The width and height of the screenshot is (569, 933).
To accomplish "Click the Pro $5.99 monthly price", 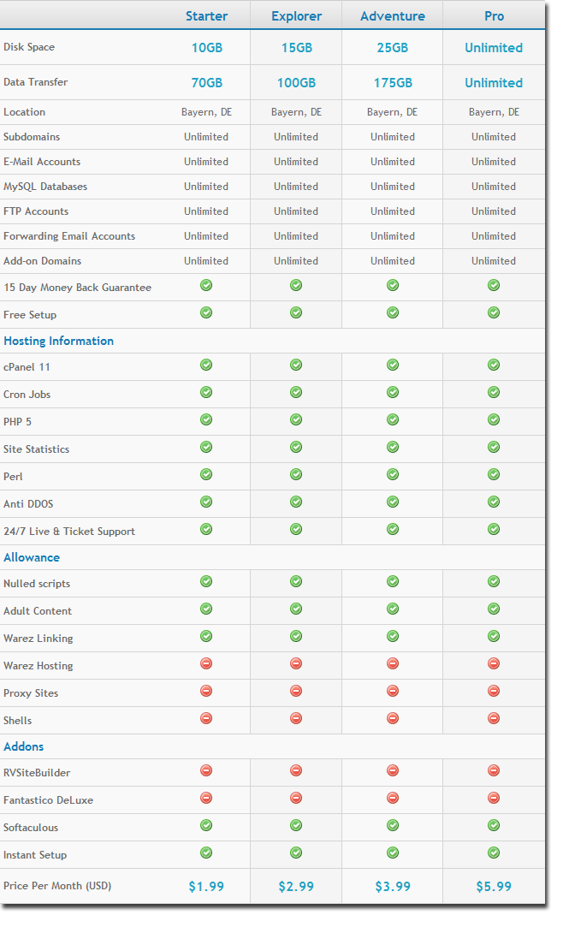I will click(494, 887).
